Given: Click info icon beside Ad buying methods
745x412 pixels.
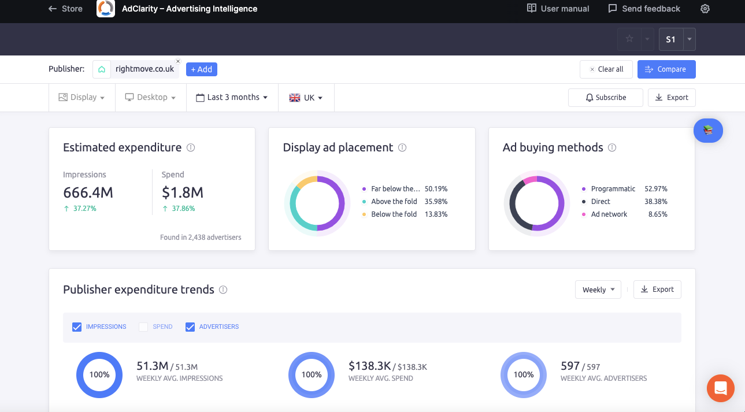Looking at the screenshot, I should [x=612, y=147].
